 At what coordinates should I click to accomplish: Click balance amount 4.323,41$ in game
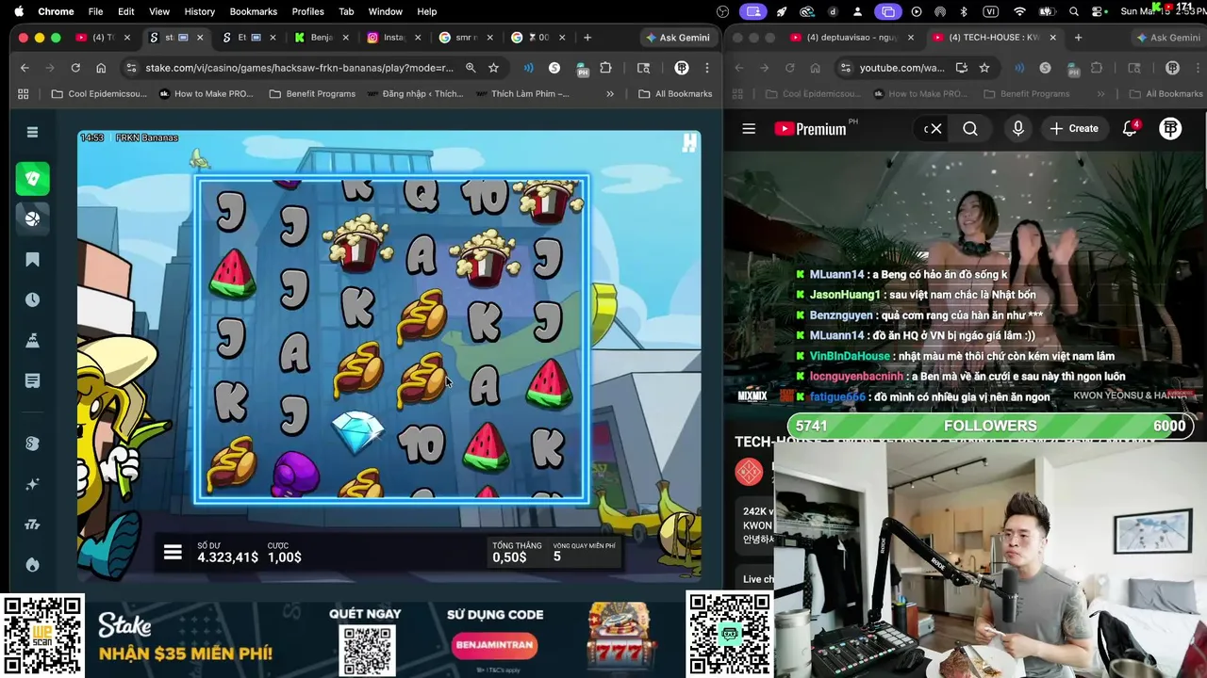227,557
